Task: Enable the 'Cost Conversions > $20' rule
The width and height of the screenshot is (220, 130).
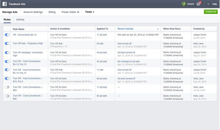Action: [7, 87]
